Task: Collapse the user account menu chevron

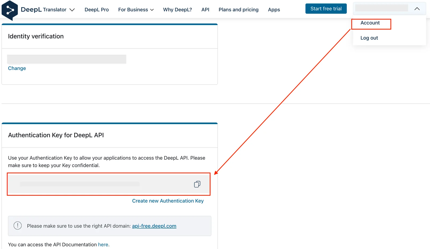Action: click(417, 9)
